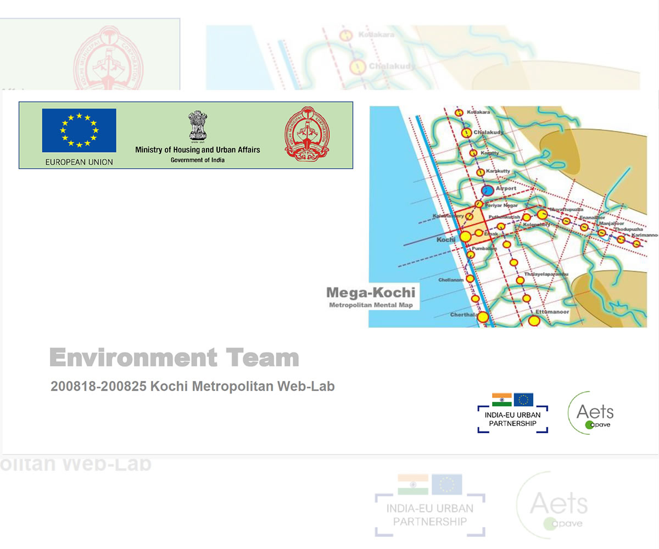The image size is (659, 549).
Task: Click the "Chellanam" map label
Action: pyautogui.click(x=451, y=280)
